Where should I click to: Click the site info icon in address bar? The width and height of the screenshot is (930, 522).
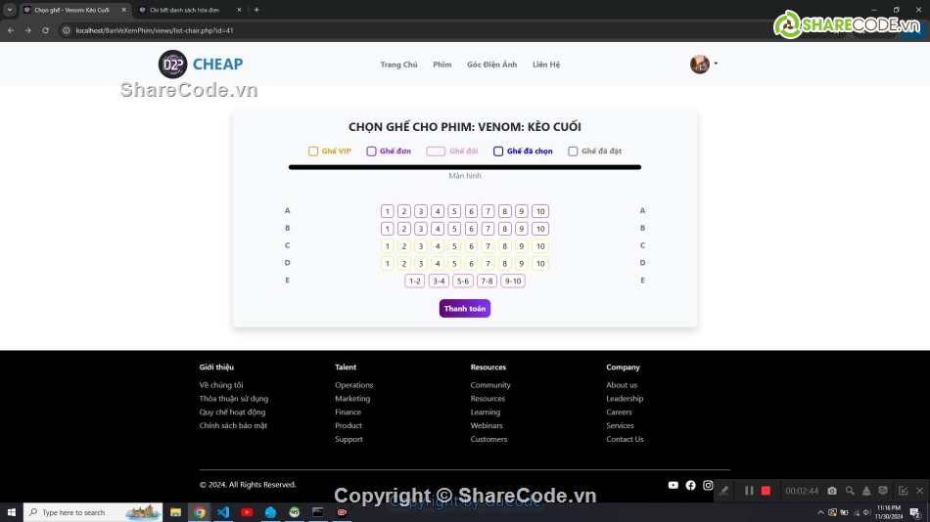point(67,30)
